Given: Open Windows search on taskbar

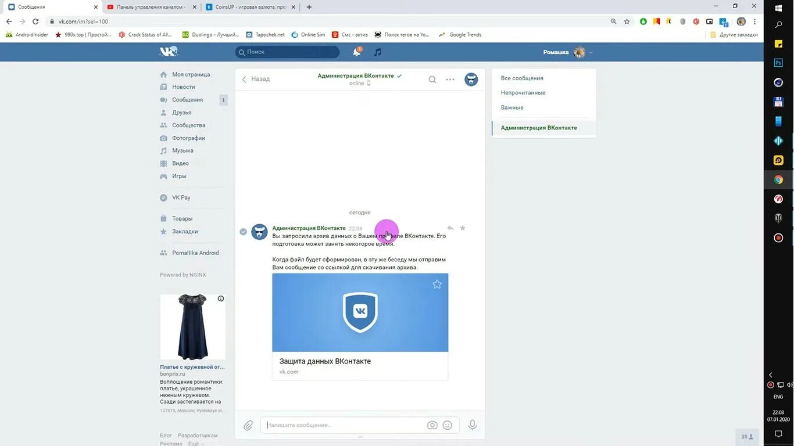Looking at the screenshot, I should point(779,25).
